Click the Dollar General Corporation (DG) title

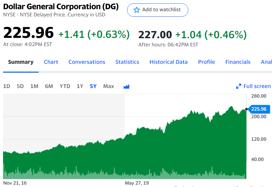point(61,6)
